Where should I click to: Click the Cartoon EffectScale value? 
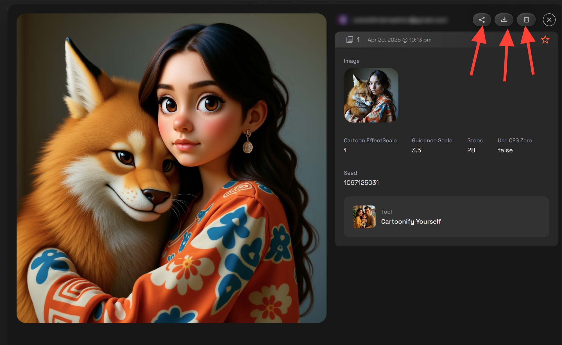pyautogui.click(x=345, y=150)
